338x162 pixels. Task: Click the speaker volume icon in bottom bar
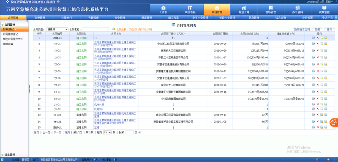click(328, 159)
